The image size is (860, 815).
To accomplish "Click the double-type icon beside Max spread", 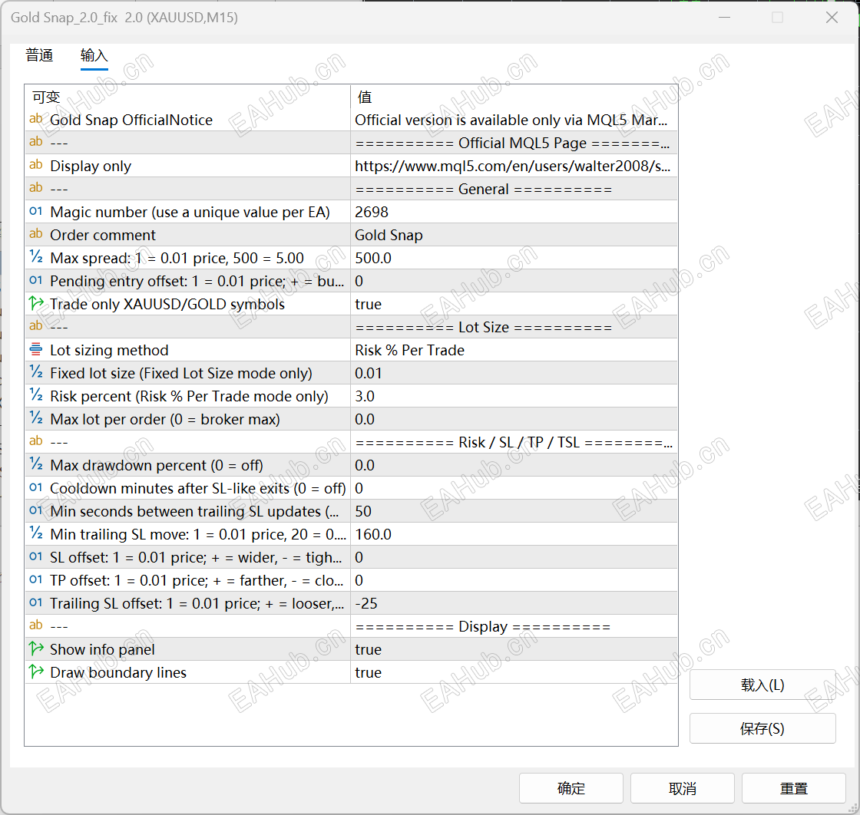I will pos(35,258).
